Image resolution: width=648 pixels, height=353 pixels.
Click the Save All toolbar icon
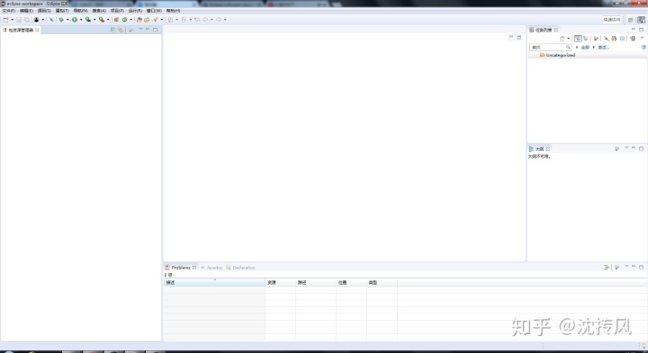(27, 20)
